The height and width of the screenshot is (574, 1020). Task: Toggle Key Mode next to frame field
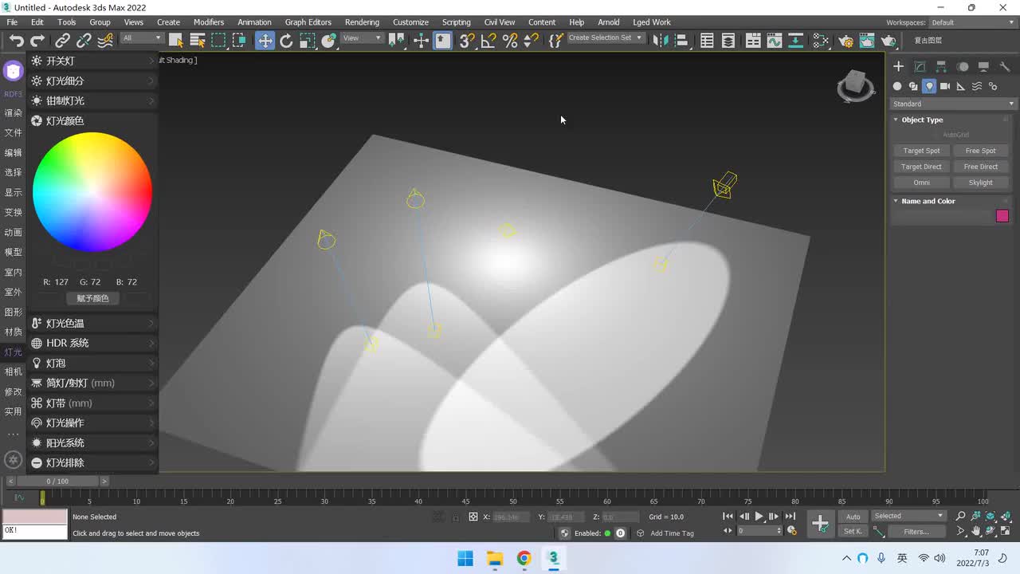pos(728,530)
